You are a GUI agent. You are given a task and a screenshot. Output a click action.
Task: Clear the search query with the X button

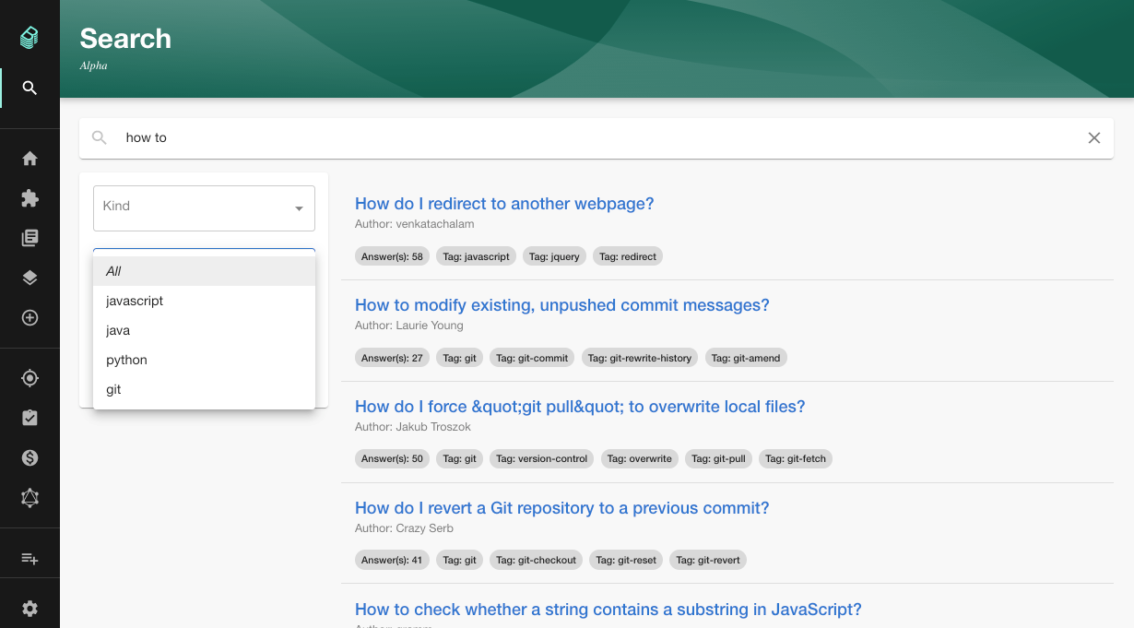(x=1093, y=138)
